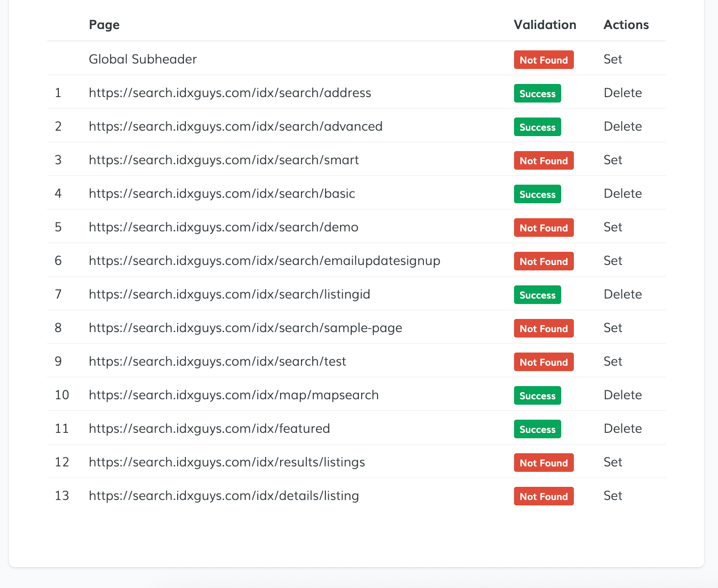Viewport: 718px width, 588px height.
Task: Click Success badge on search/address row
Action: [537, 93]
